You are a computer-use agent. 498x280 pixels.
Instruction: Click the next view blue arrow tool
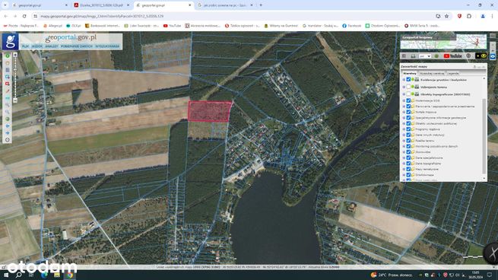tap(8, 133)
